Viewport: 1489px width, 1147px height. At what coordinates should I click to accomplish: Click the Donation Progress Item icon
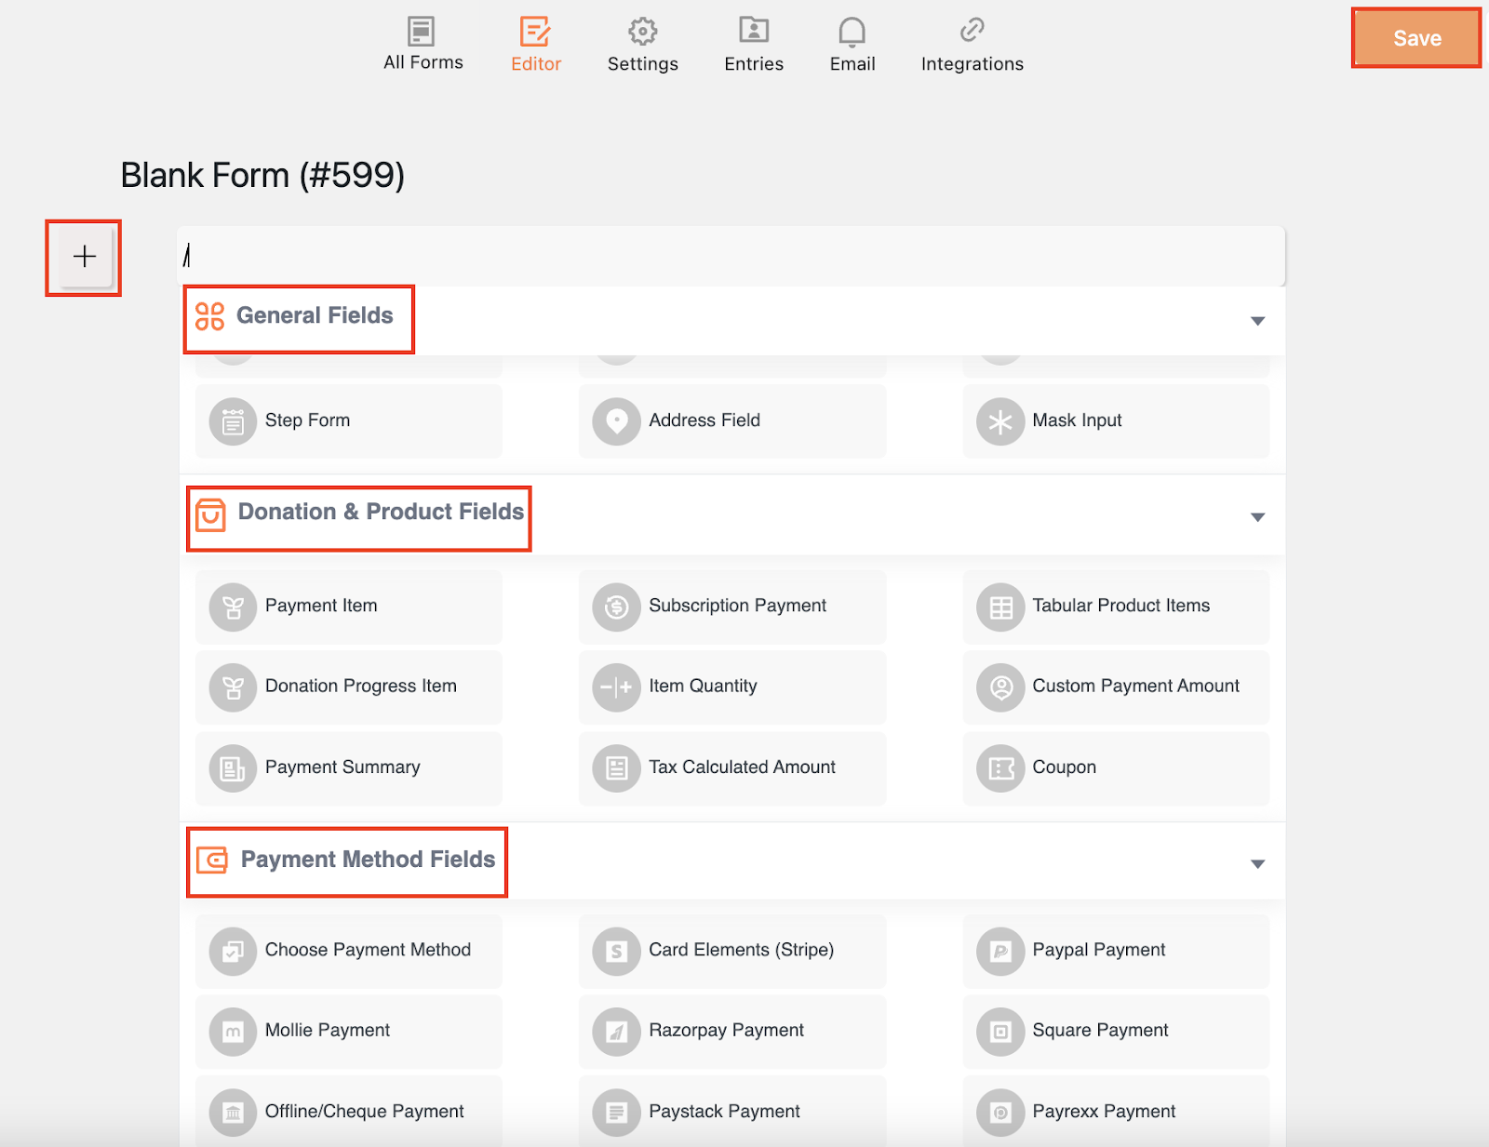tap(233, 687)
